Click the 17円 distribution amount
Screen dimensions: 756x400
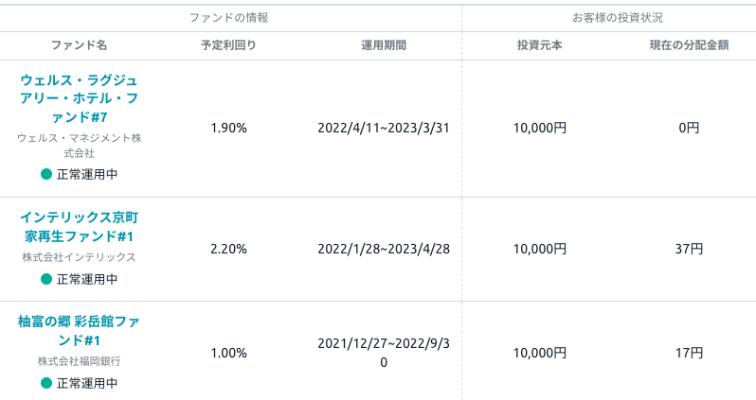(689, 353)
